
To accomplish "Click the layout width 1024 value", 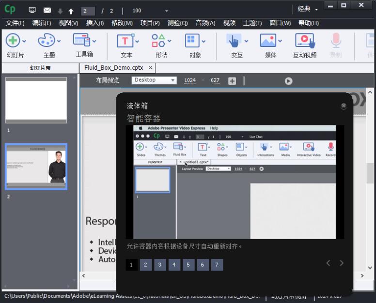I will [x=190, y=80].
